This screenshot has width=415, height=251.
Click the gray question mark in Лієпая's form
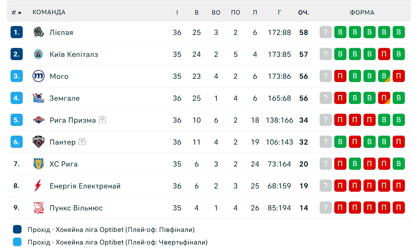326,32
